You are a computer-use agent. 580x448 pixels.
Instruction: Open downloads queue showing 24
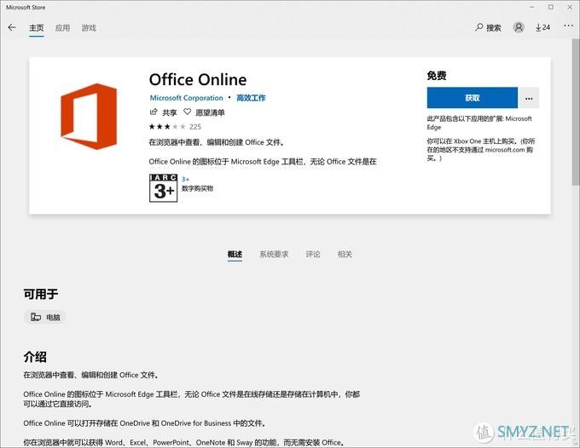tap(542, 27)
